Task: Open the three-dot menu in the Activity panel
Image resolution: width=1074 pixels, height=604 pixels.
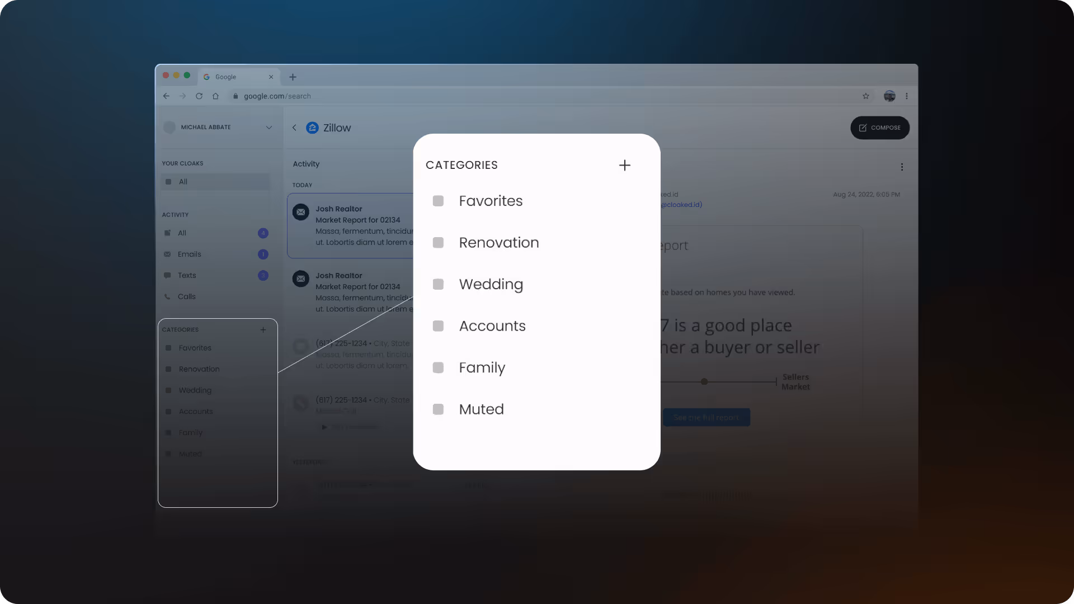Action: (x=901, y=167)
